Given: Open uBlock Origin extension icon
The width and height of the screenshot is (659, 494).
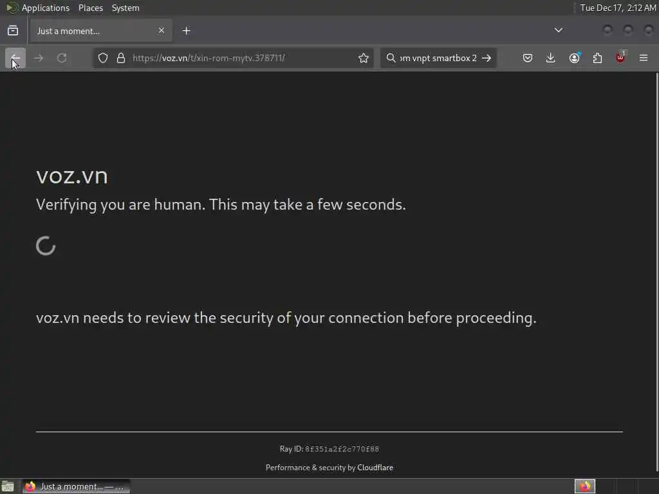Looking at the screenshot, I should point(621,57).
